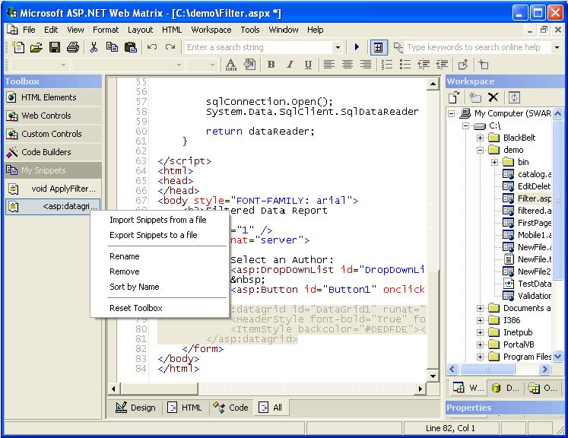Click the Redo arrow icon
568x438 pixels.
click(170, 47)
